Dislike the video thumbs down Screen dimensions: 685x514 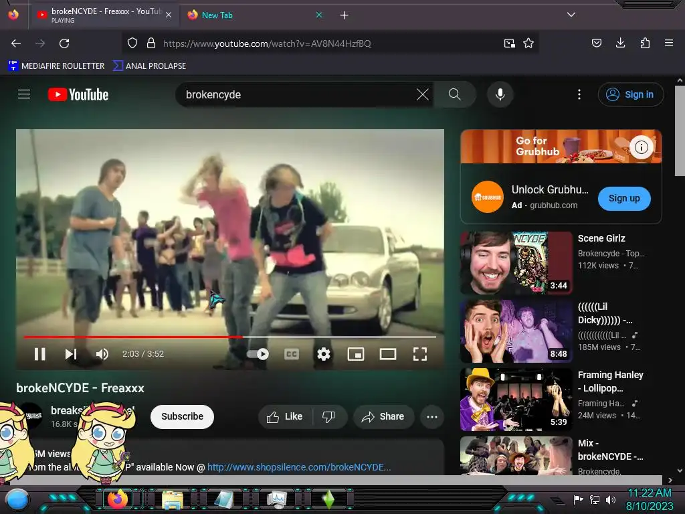point(329,416)
